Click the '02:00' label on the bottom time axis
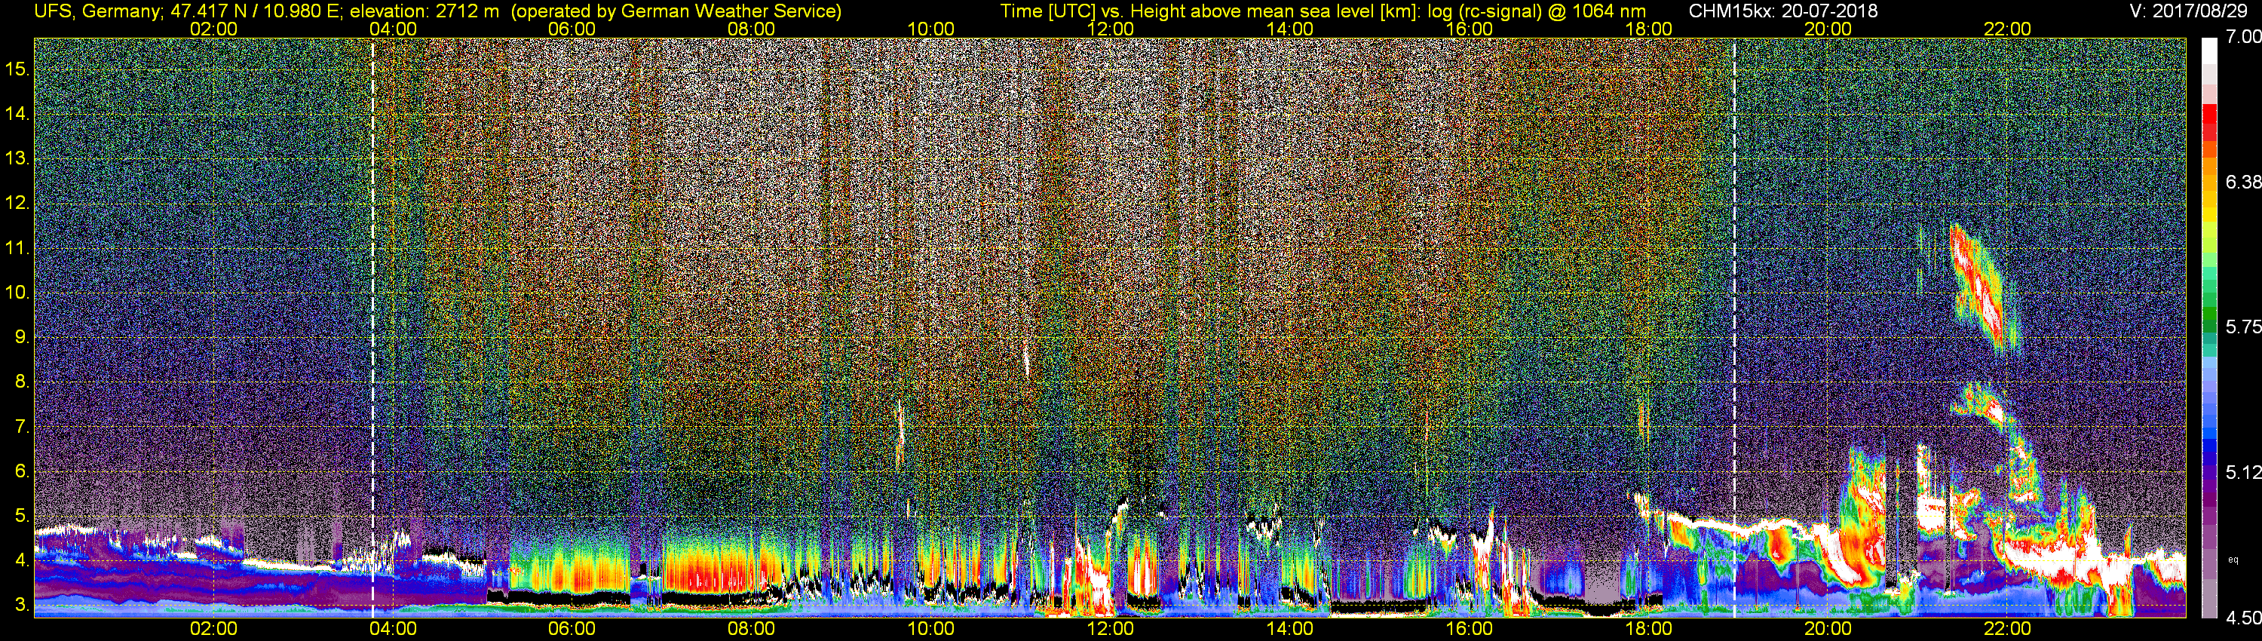The width and height of the screenshot is (2262, 641). (x=213, y=629)
